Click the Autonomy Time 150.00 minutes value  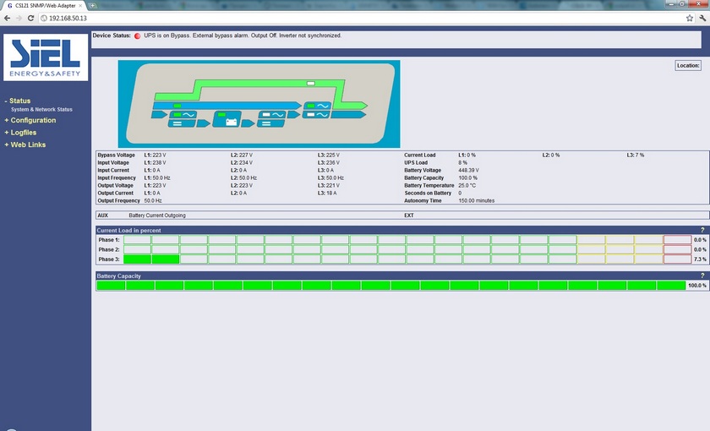click(x=477, y=200)
